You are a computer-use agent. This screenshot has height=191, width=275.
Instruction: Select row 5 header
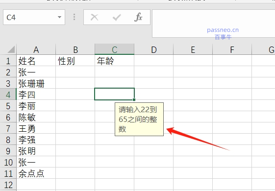8,106
